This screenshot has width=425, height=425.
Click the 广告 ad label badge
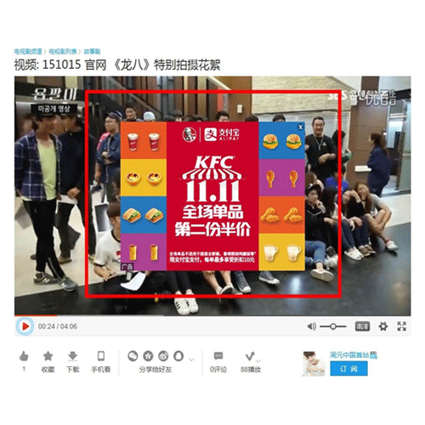point(127,267)
